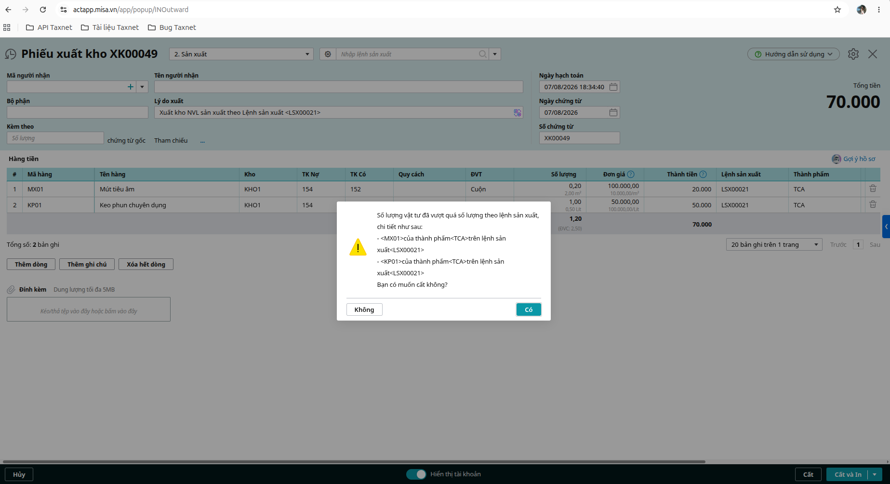The height and width of the screenshot is (484, 890).
Task: Open the records per page dropdown
Action: (x=774, y=244)
